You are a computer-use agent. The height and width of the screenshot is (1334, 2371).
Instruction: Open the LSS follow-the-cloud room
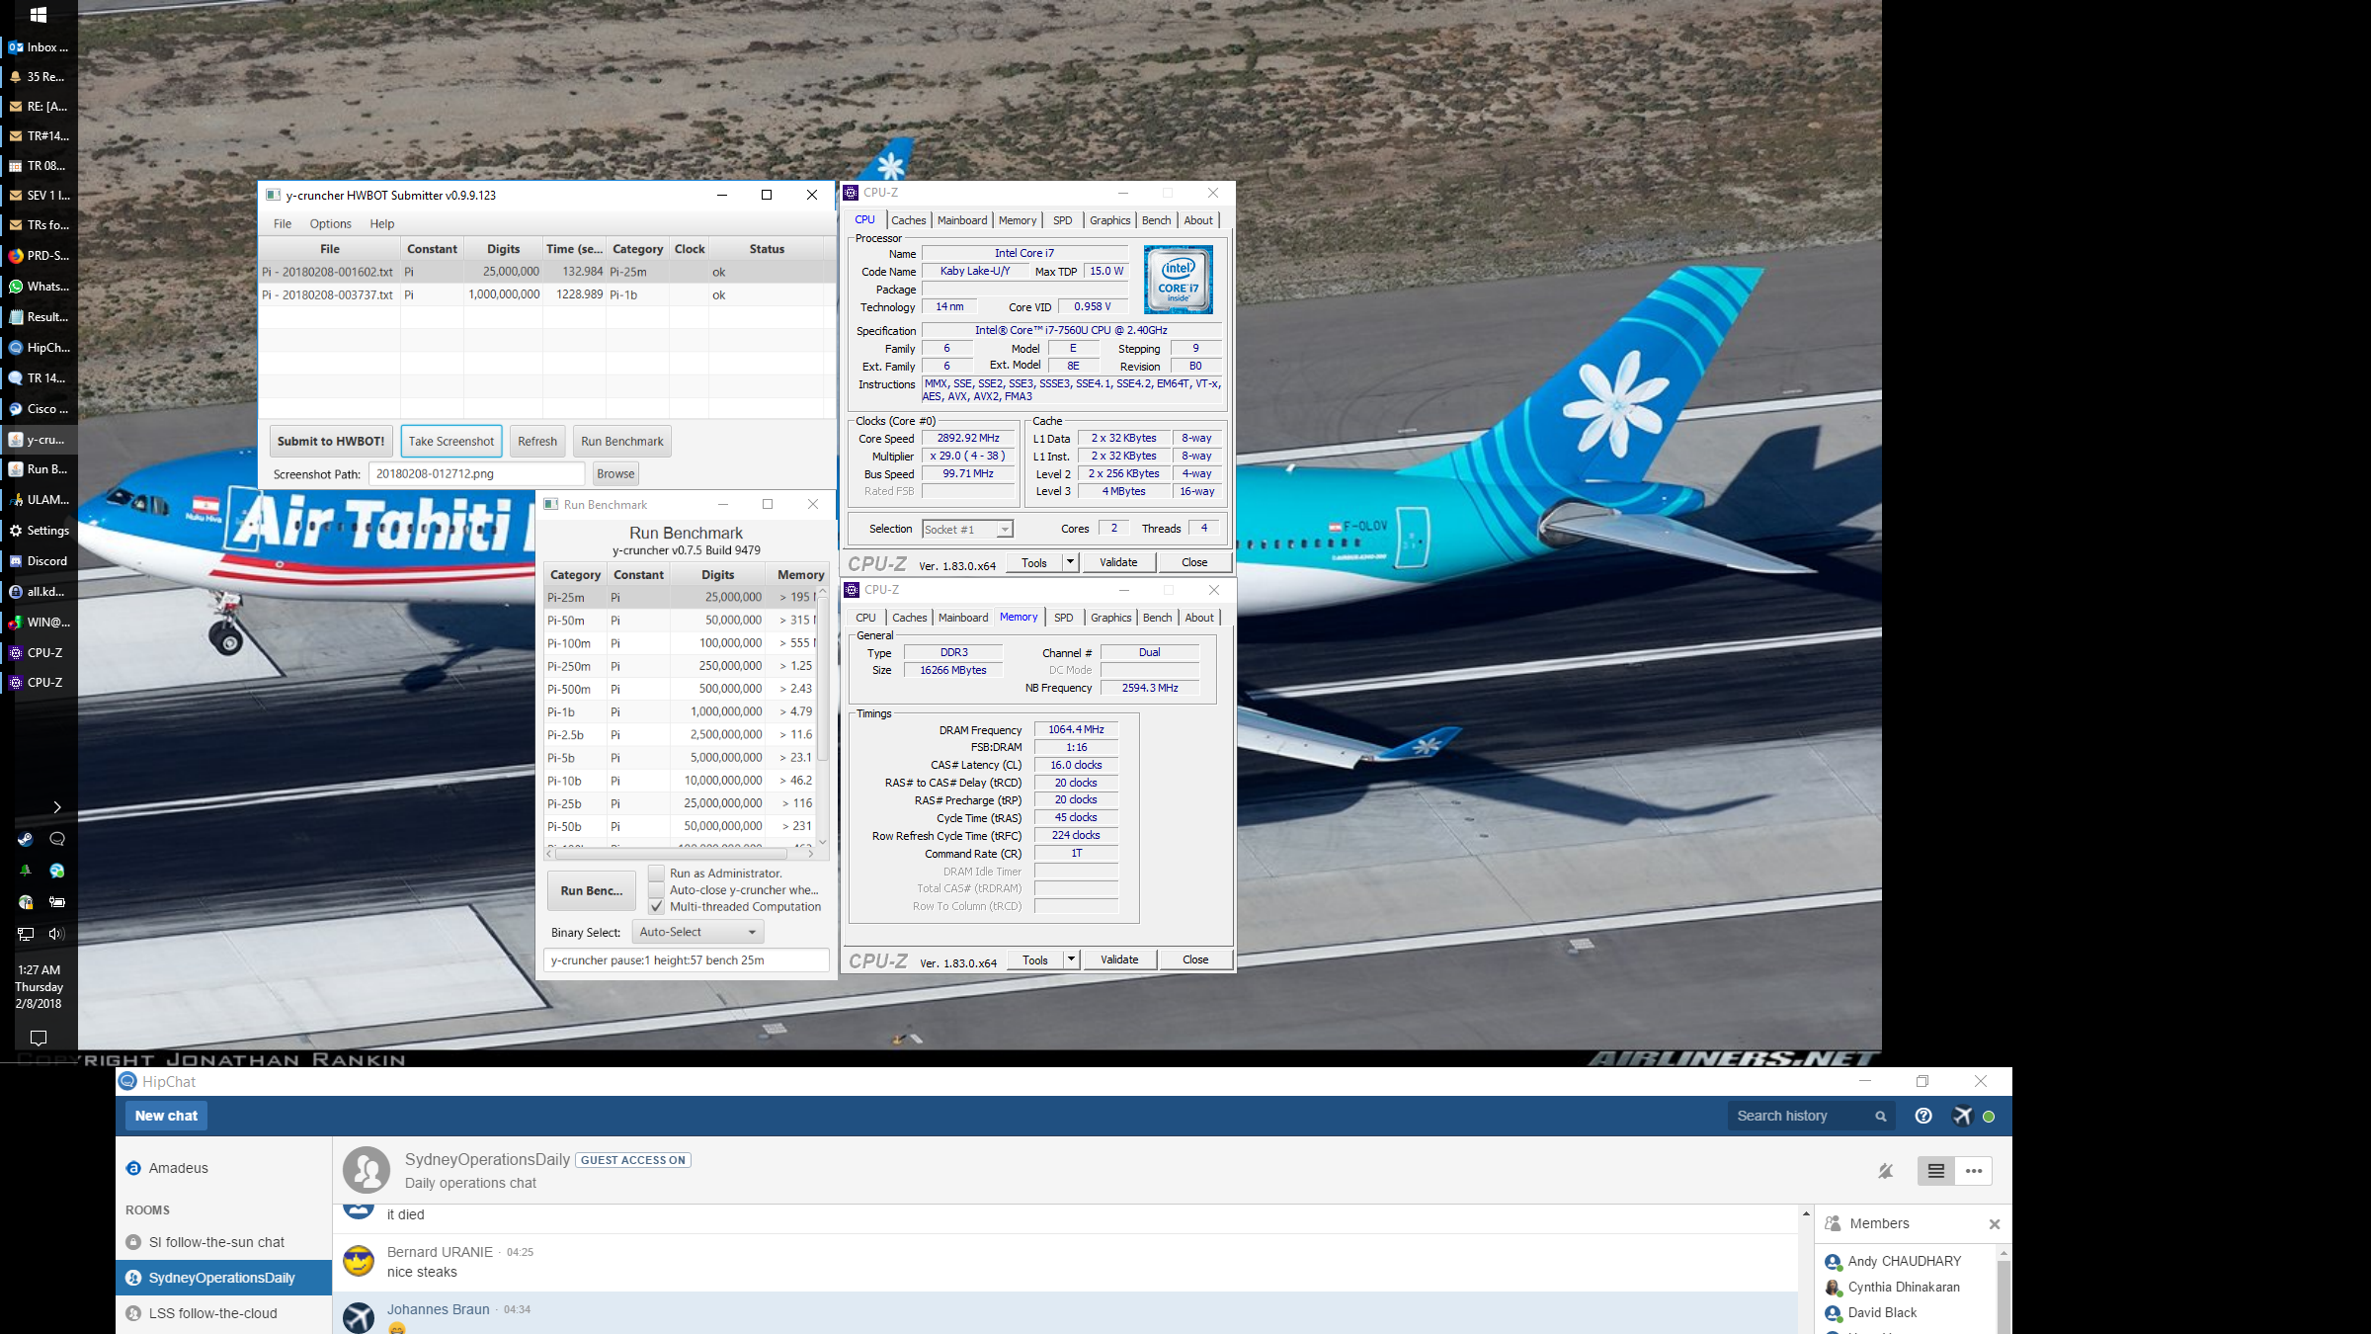(x=213, y=1313)
